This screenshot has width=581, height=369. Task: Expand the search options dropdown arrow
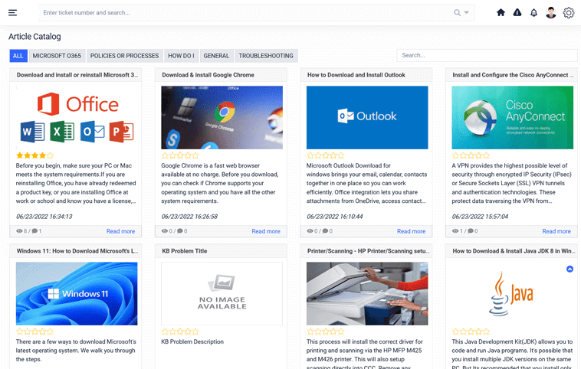tap(467, 12)
